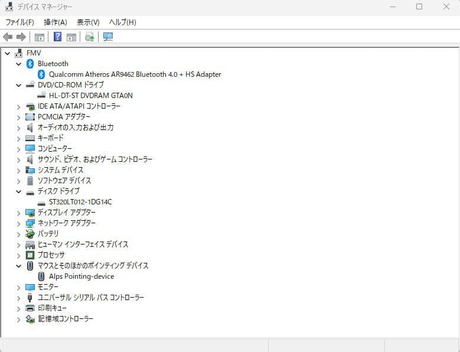Expand the プロセッサ category
This screenshot has height=352, width=460.
point(19,256)
